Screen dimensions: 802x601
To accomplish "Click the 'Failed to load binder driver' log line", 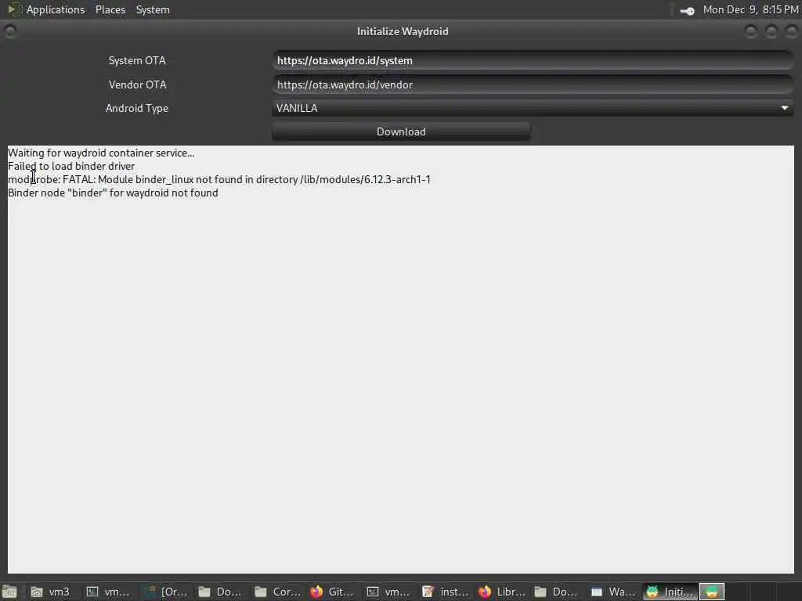I will (x=71, y=166).
